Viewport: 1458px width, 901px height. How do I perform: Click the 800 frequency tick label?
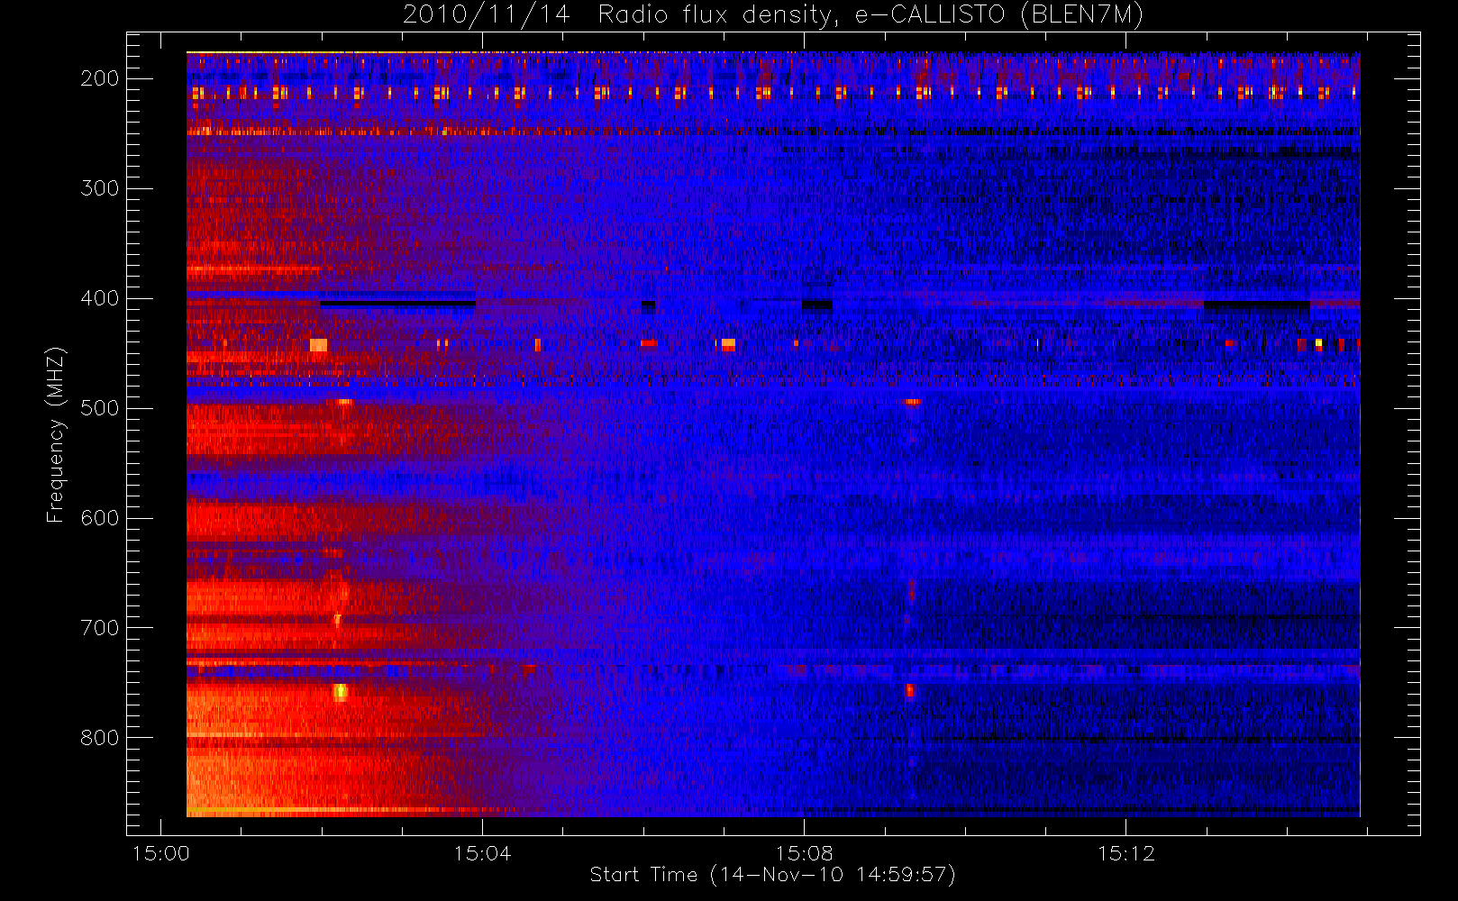pos(99,738)
